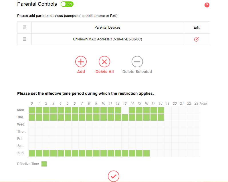Click the Add text label
Image resolution: width=228 pixels, height=182 pixels.
point(81,72)
